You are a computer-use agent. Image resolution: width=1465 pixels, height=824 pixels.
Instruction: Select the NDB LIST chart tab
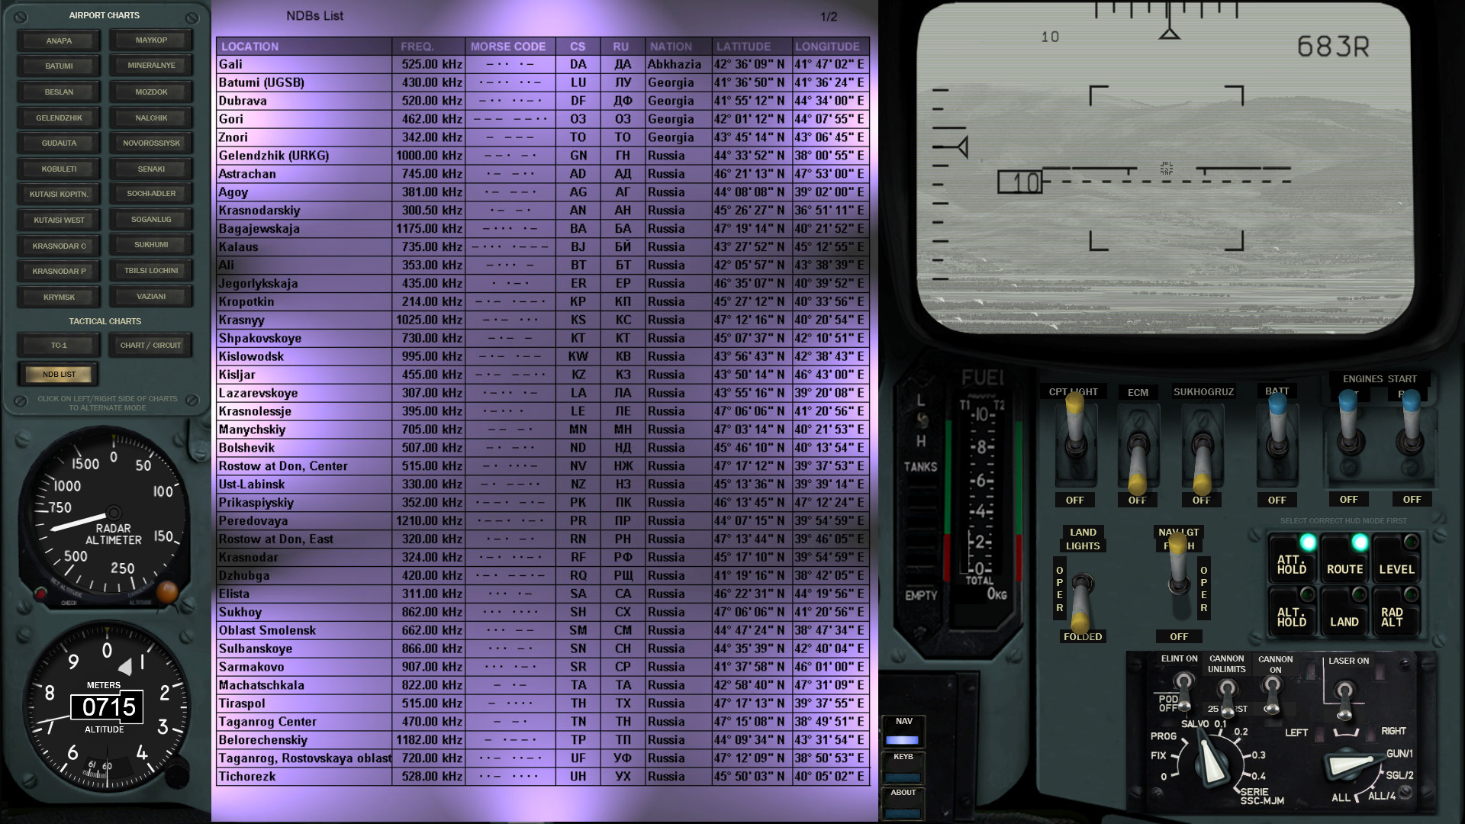pos(59,375)
